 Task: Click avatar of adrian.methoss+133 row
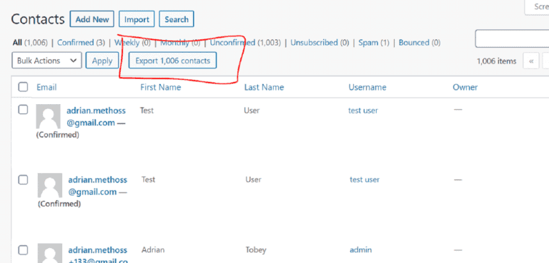pos(50,253)
